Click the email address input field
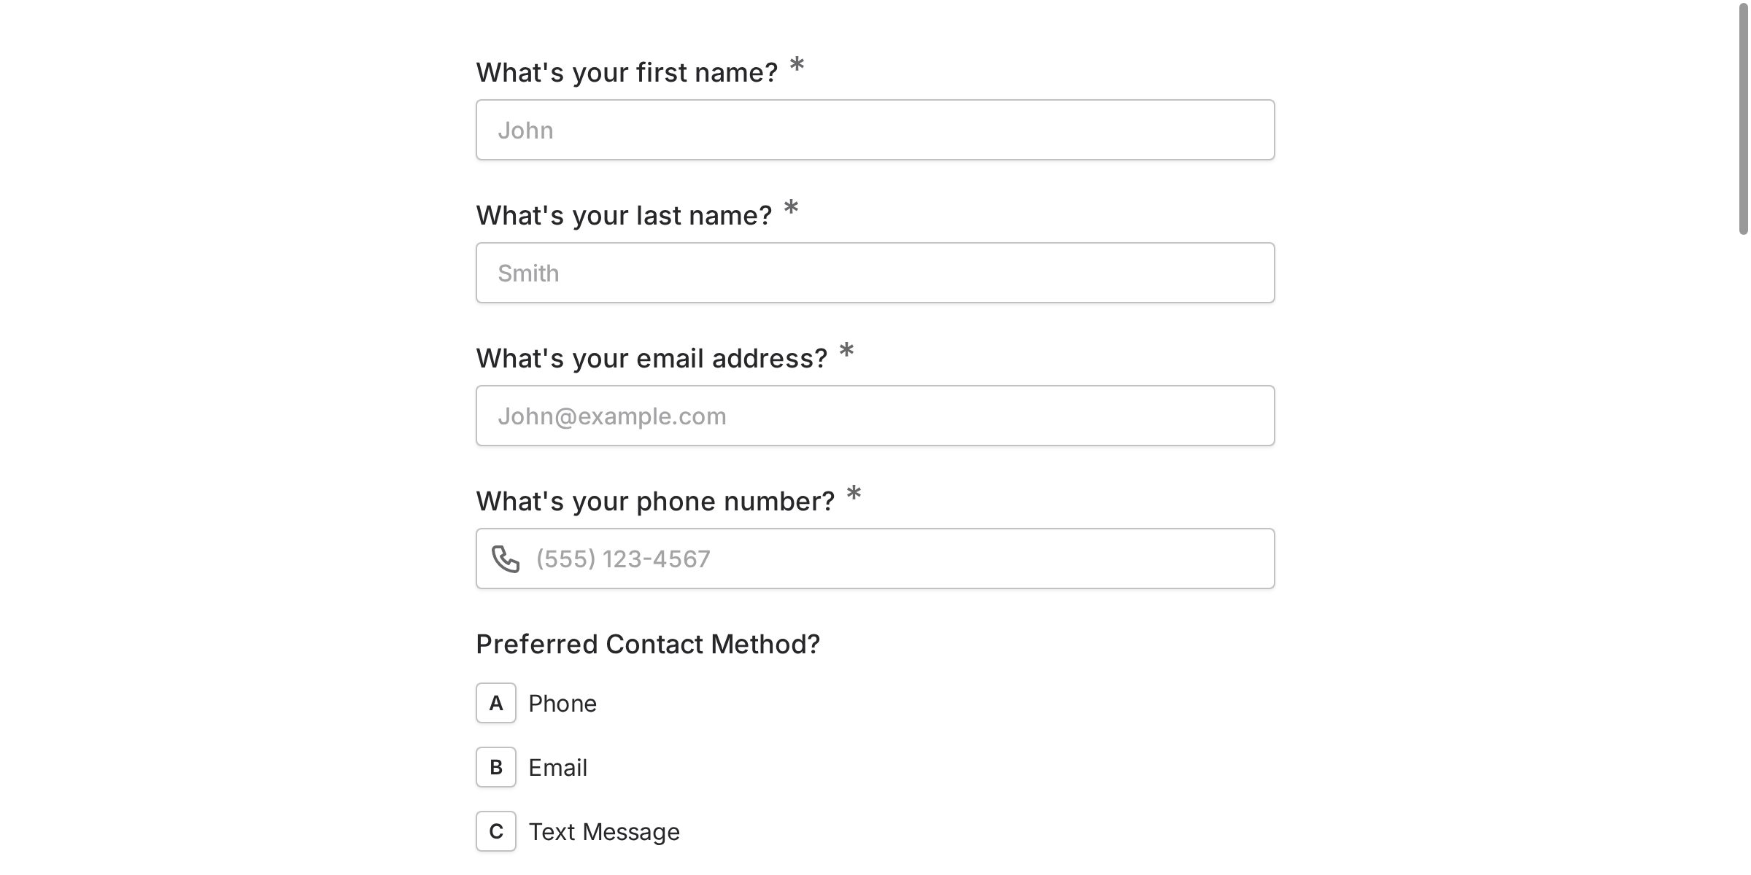The image size is (1751, 875). (875, 416)
